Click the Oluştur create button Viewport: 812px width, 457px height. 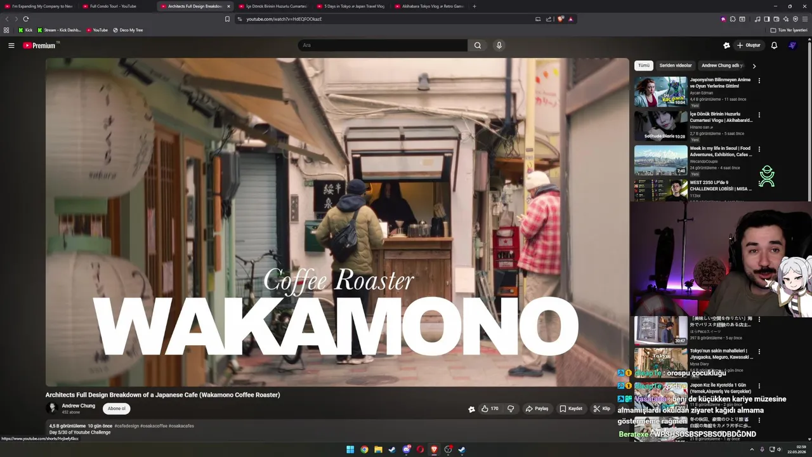point(749,45)
